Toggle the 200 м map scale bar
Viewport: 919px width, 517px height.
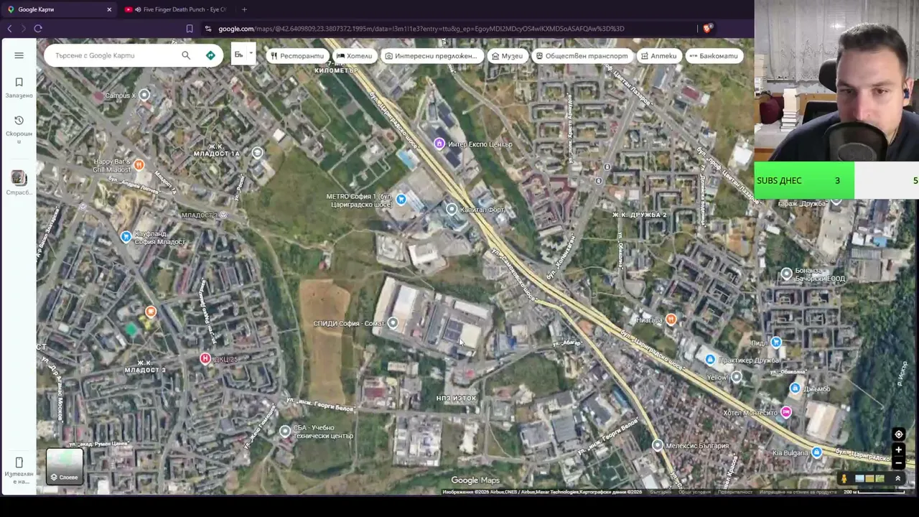click(874, 492)
